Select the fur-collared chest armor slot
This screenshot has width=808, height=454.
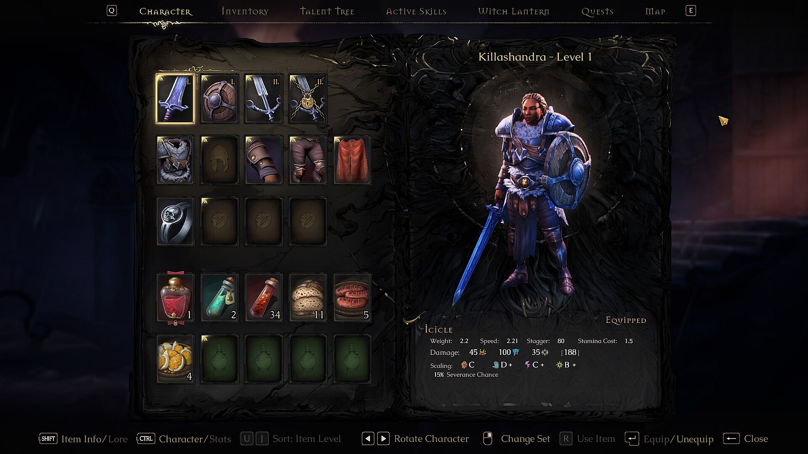point(175,160)
